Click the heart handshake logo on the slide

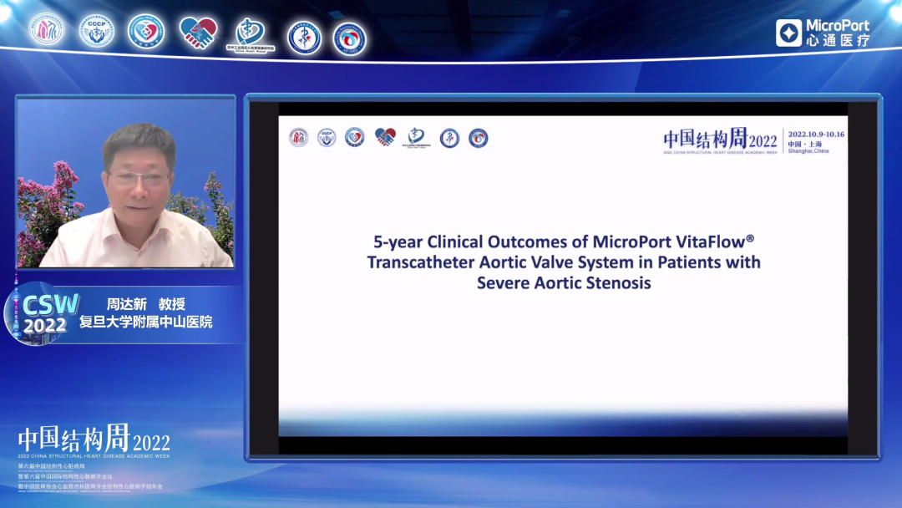[x=385, y=137]
